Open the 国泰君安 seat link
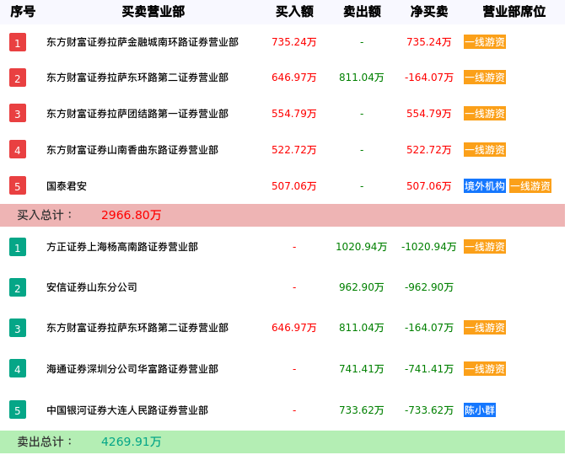The height and width of the screenshot is (455, 570). (67, 186)
